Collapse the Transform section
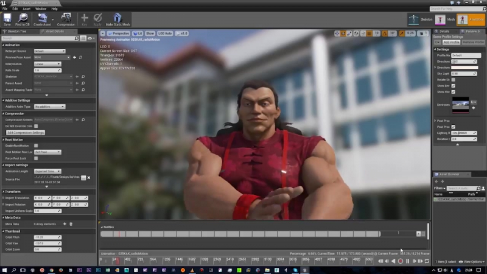The height and width of the screenshot is (274, 487). pos(4,192)
